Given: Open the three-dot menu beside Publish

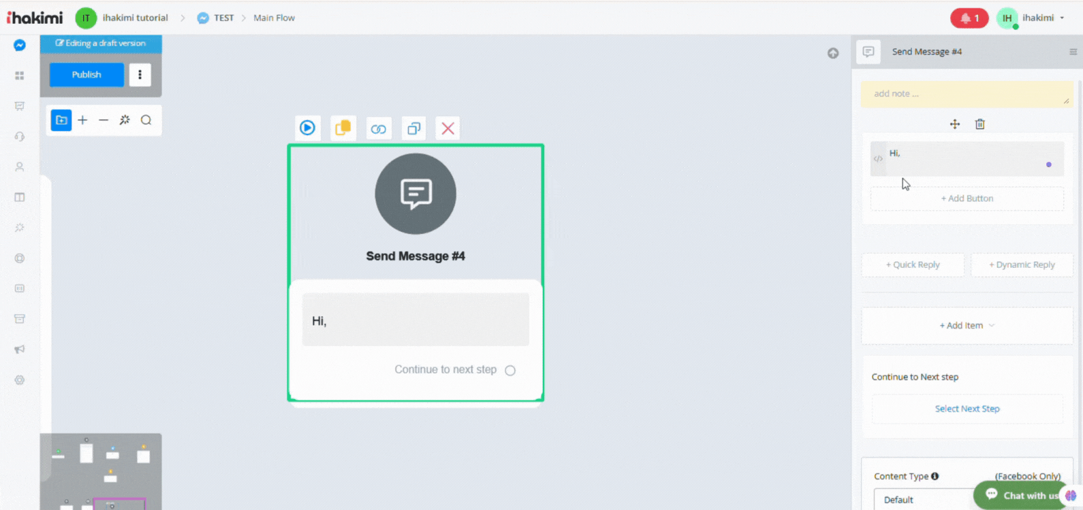Looking at the screenshot, I should point(140,75).
